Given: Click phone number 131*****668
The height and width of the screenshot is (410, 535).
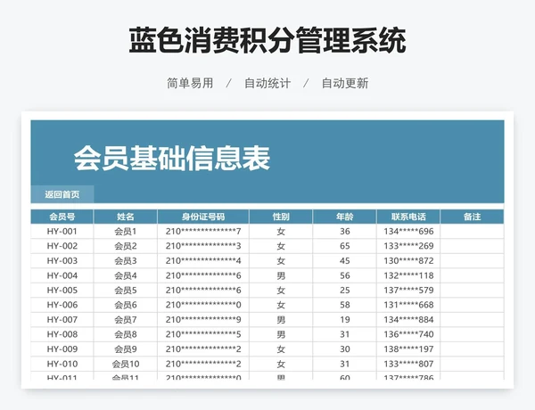Looking at the screenshot, I should (408, 305).
